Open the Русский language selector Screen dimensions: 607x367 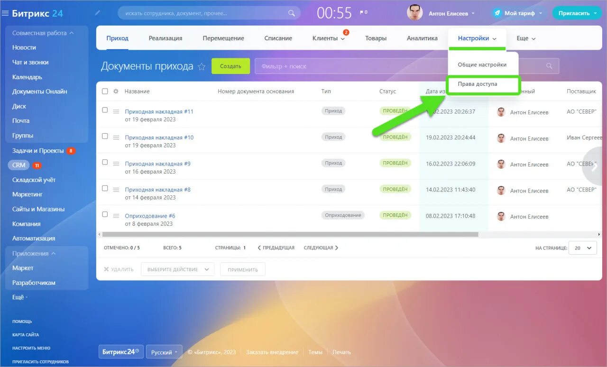click(x=164, y=352)
